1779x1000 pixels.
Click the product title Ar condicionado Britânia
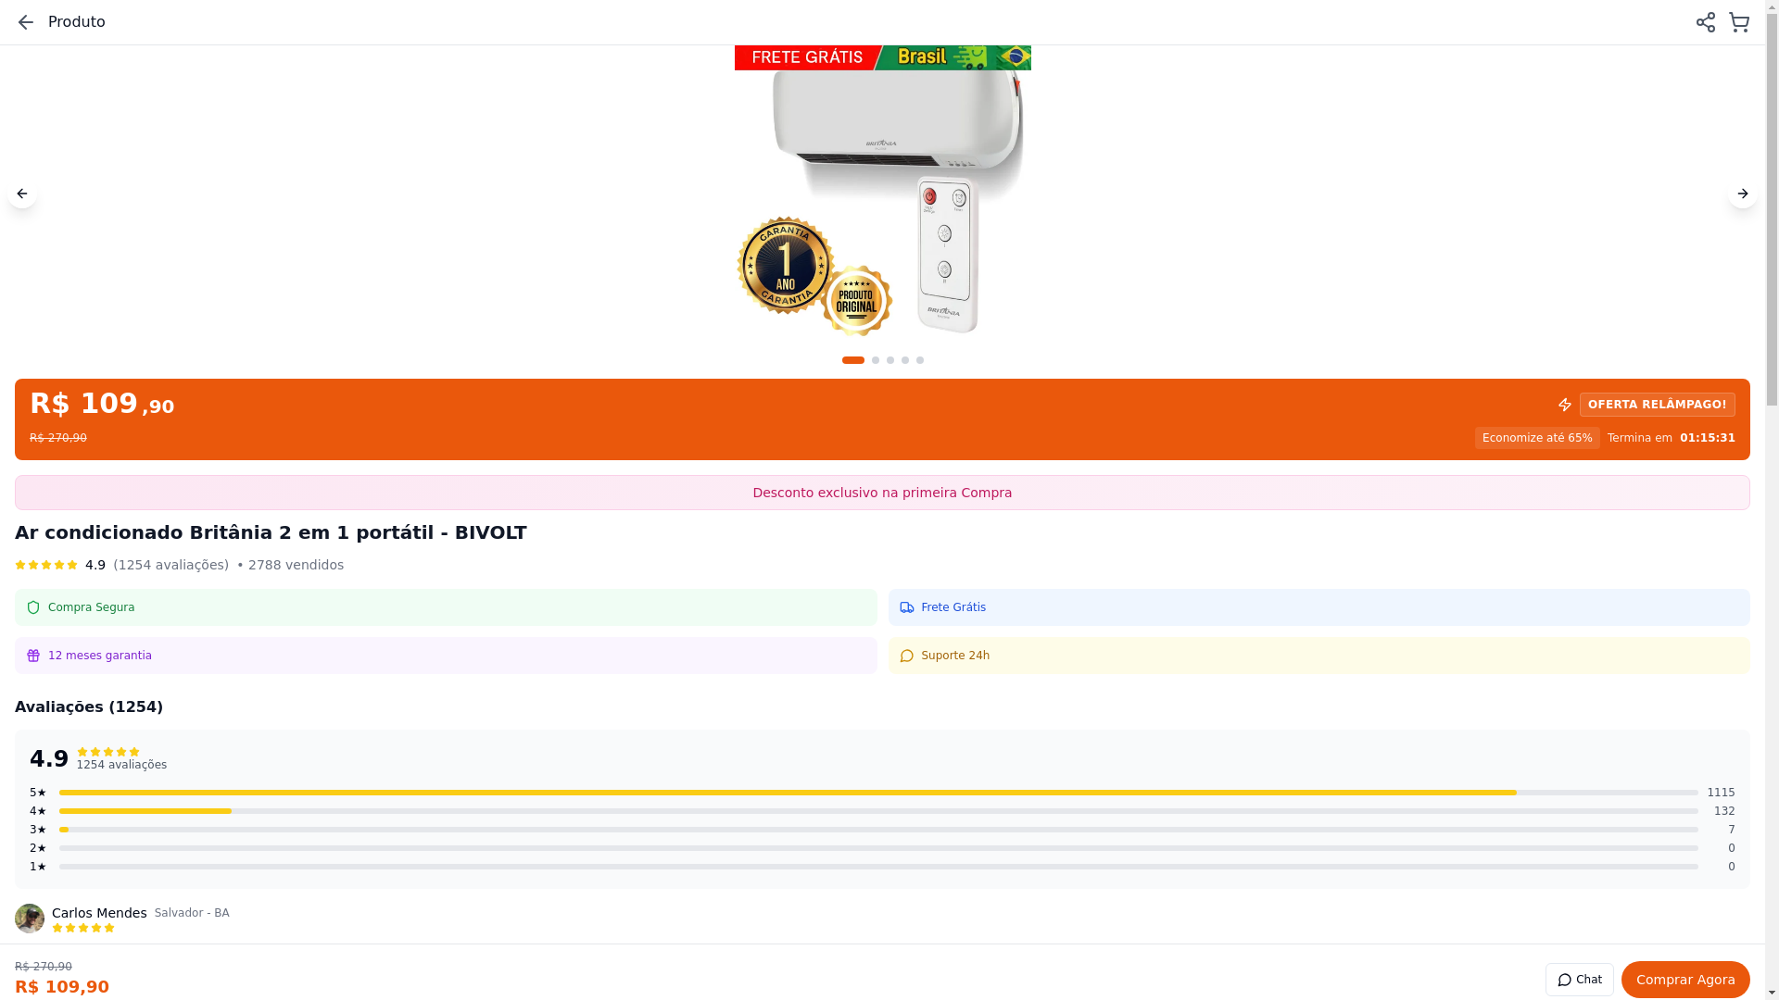[271, 532]
